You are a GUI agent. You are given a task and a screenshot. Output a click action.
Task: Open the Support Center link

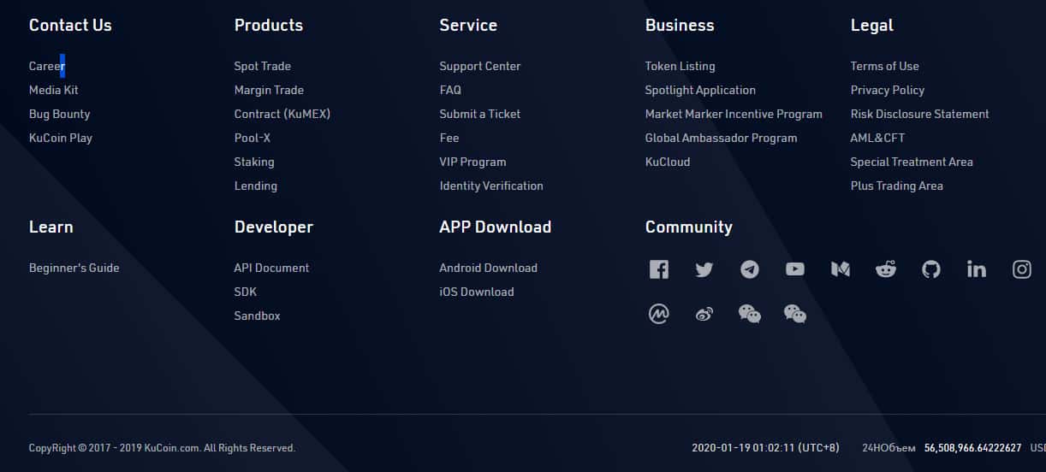point(479,66)
